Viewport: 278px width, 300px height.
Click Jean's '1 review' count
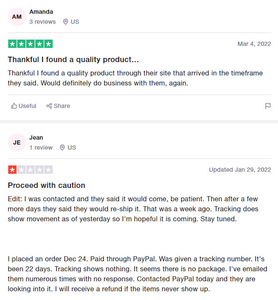point(41,147)
